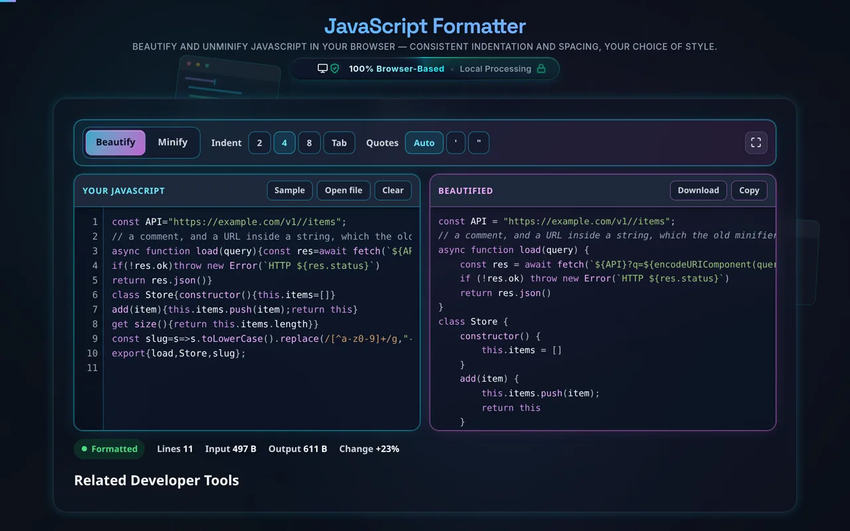Click the 'Lines 11' statistic
The height and width of the screenshot is (531, 850).
[175, 449]
